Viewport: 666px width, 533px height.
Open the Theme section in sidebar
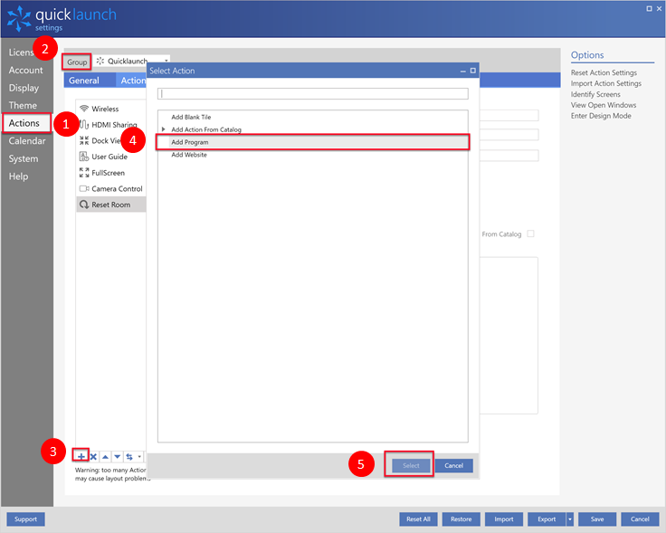pyautogui.click(x=23, y=105)
